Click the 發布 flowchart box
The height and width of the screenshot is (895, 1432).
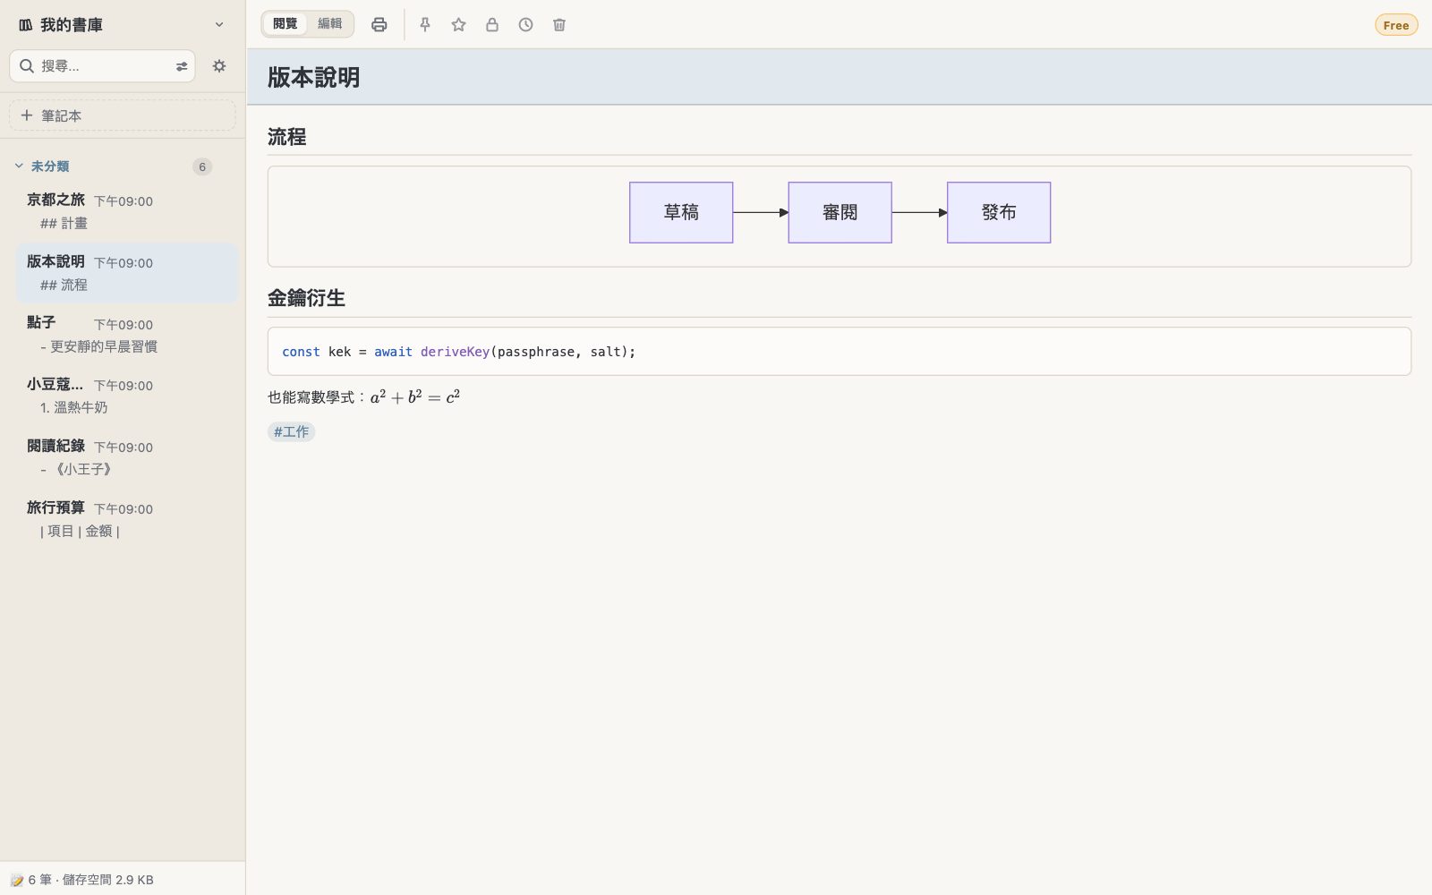[x=999, y=213]
